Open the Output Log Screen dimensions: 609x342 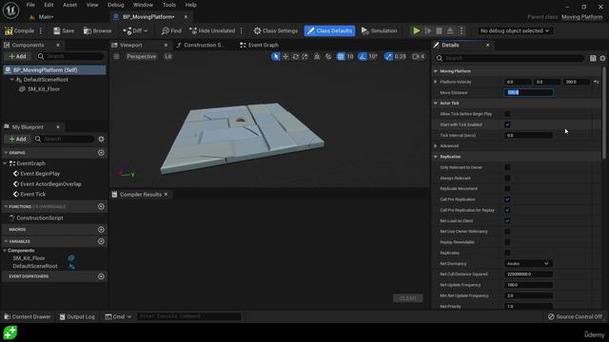click(x=77, y=316)
